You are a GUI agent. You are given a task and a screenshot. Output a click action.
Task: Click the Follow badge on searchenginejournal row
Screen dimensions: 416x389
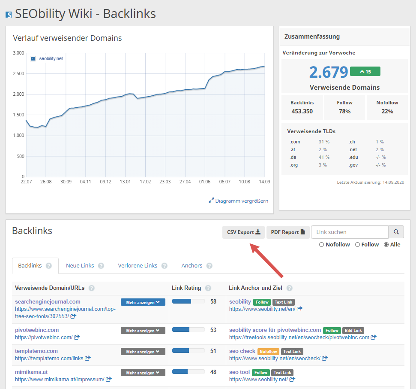(x=262, y=302)
